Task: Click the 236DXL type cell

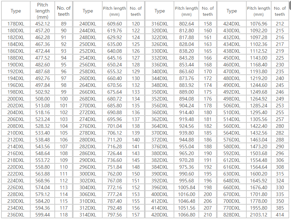Action: 16,215
